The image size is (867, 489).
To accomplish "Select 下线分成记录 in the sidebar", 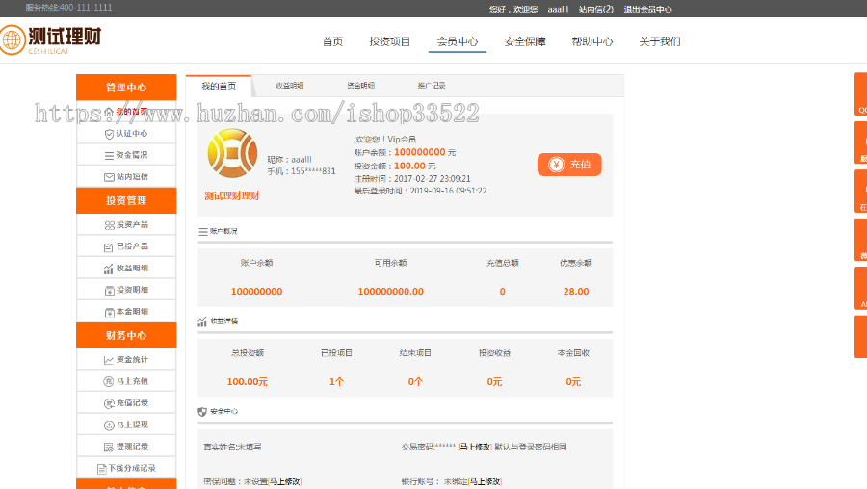I will tap(126, 469).
